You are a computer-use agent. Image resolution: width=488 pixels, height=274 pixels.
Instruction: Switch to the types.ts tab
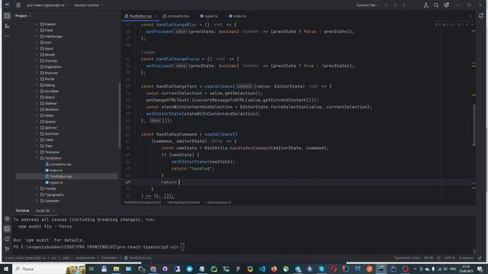209,16
